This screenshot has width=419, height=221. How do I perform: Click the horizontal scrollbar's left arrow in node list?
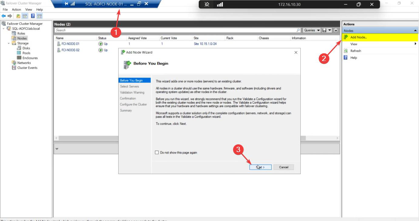coord(56,138)
